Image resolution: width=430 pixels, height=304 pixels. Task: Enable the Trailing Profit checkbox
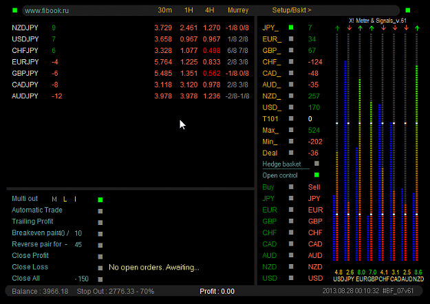(100, 222)
